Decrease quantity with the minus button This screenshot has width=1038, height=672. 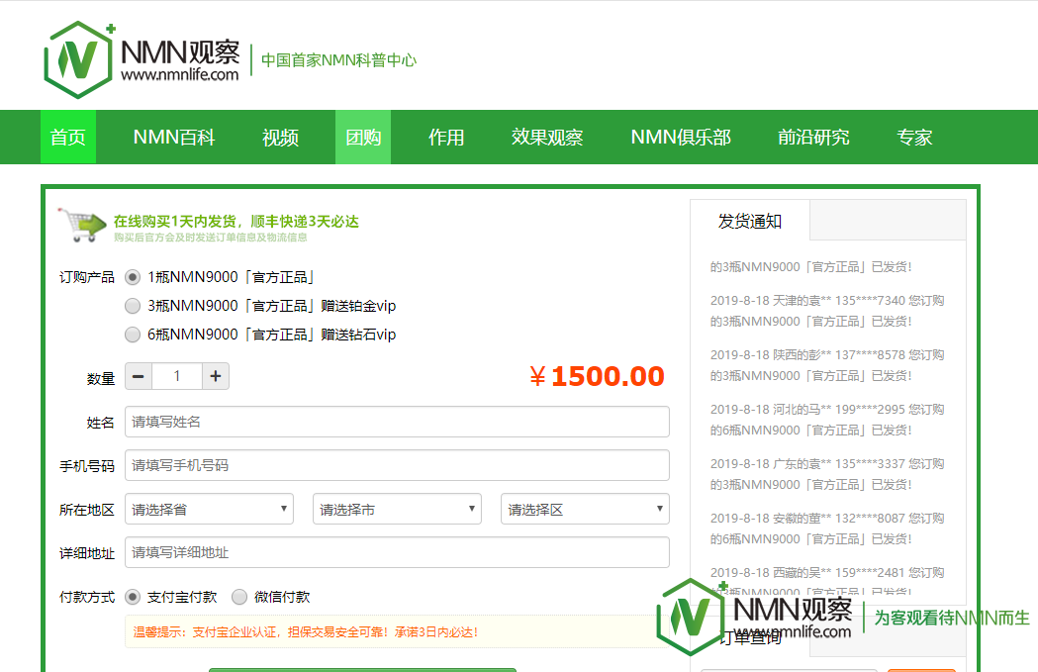(x=139, y=376)
